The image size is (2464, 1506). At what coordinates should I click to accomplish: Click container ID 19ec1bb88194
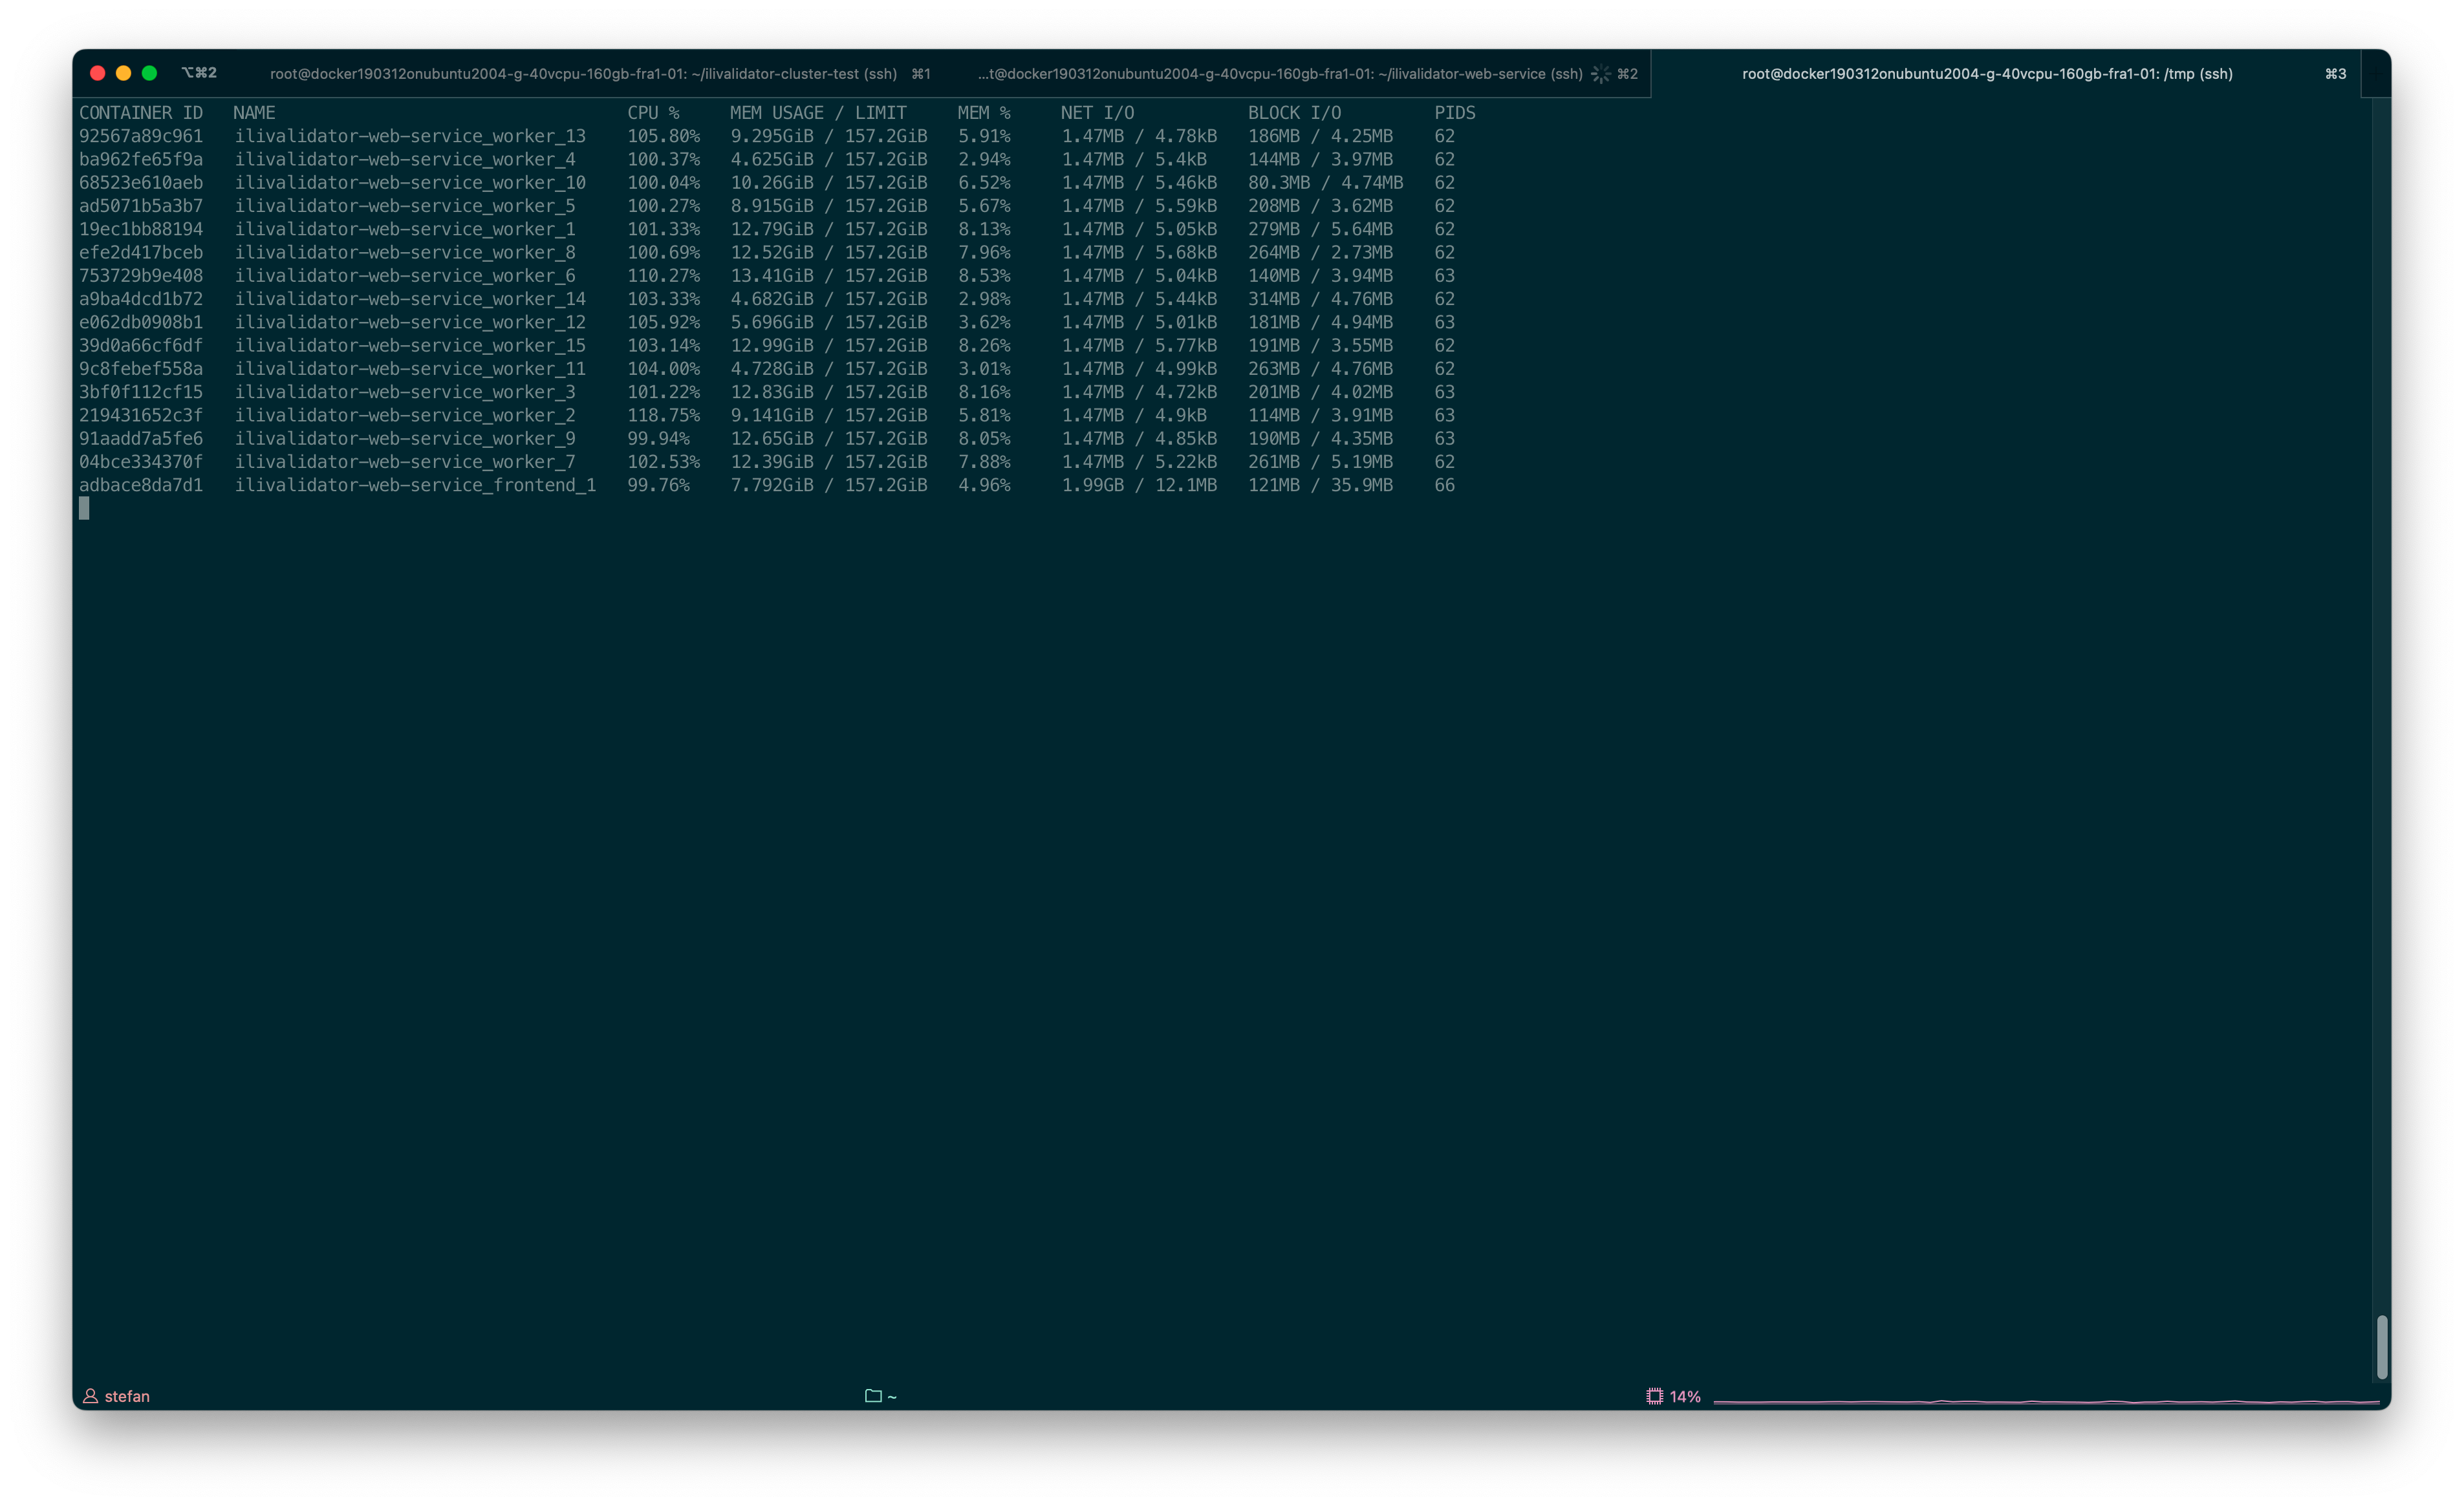click(x=141, y=229)
